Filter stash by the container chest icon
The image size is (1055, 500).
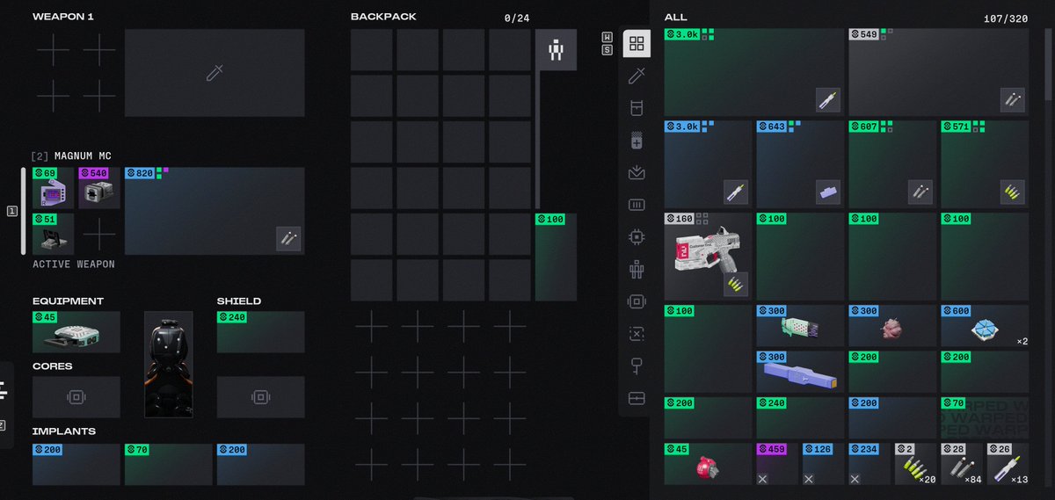click(x=637, y=398)
